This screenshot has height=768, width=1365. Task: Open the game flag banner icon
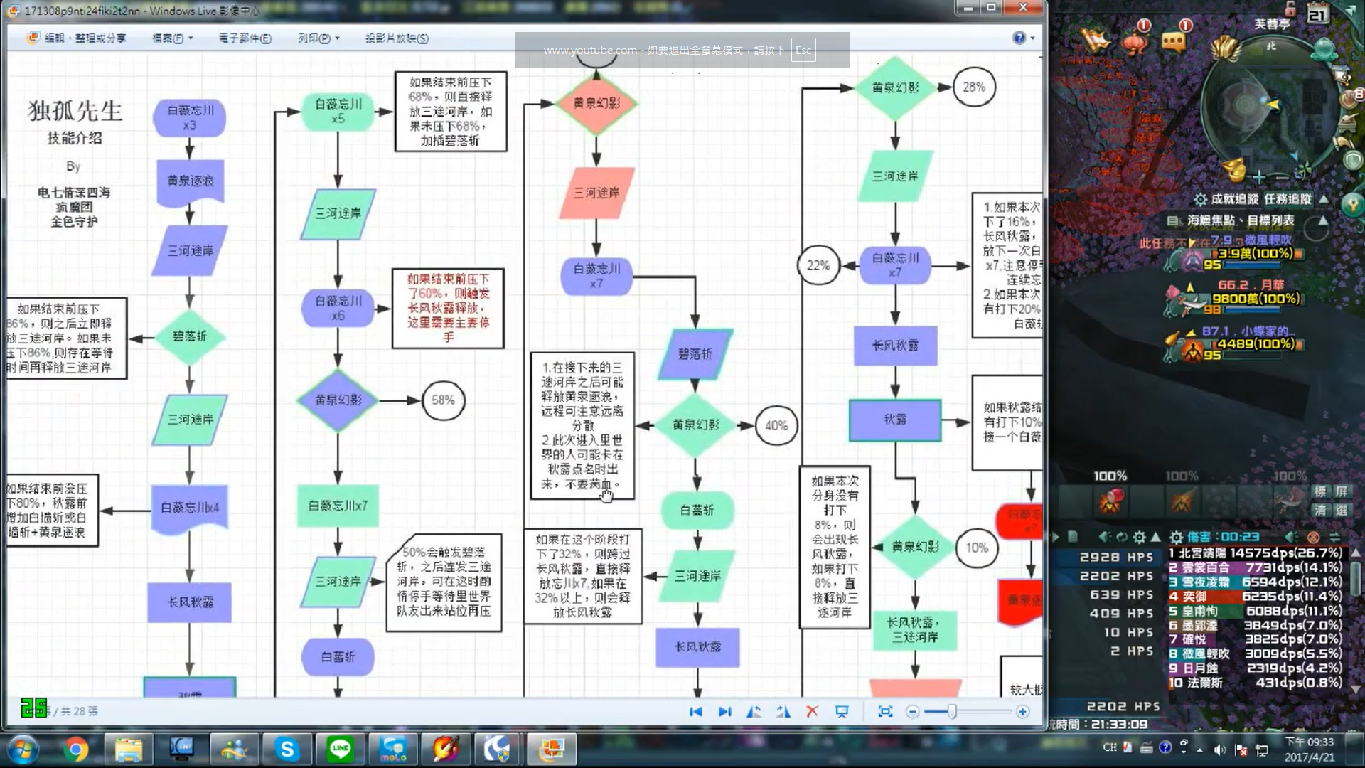tap(1095, 41)
